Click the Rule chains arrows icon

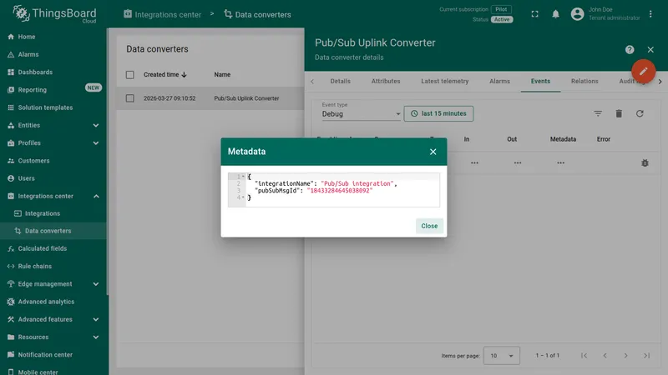pyautogui.click(x=11, y=266)
